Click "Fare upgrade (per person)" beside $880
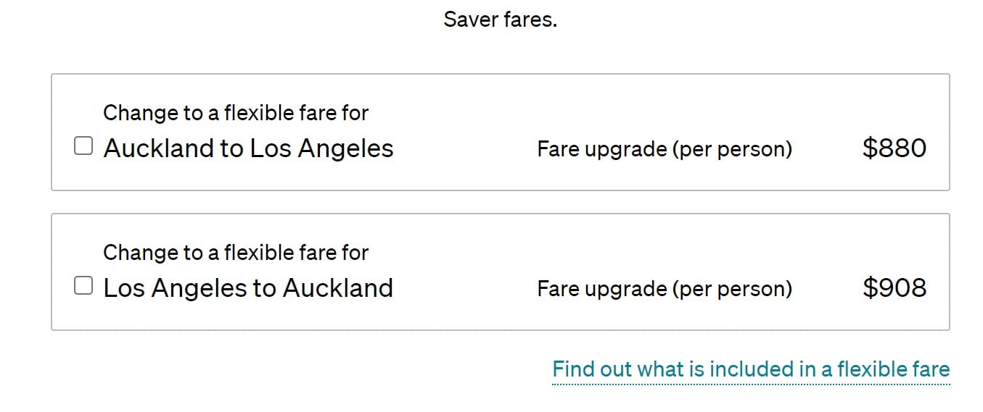The image size is (983, 412). tap(664, 149)
